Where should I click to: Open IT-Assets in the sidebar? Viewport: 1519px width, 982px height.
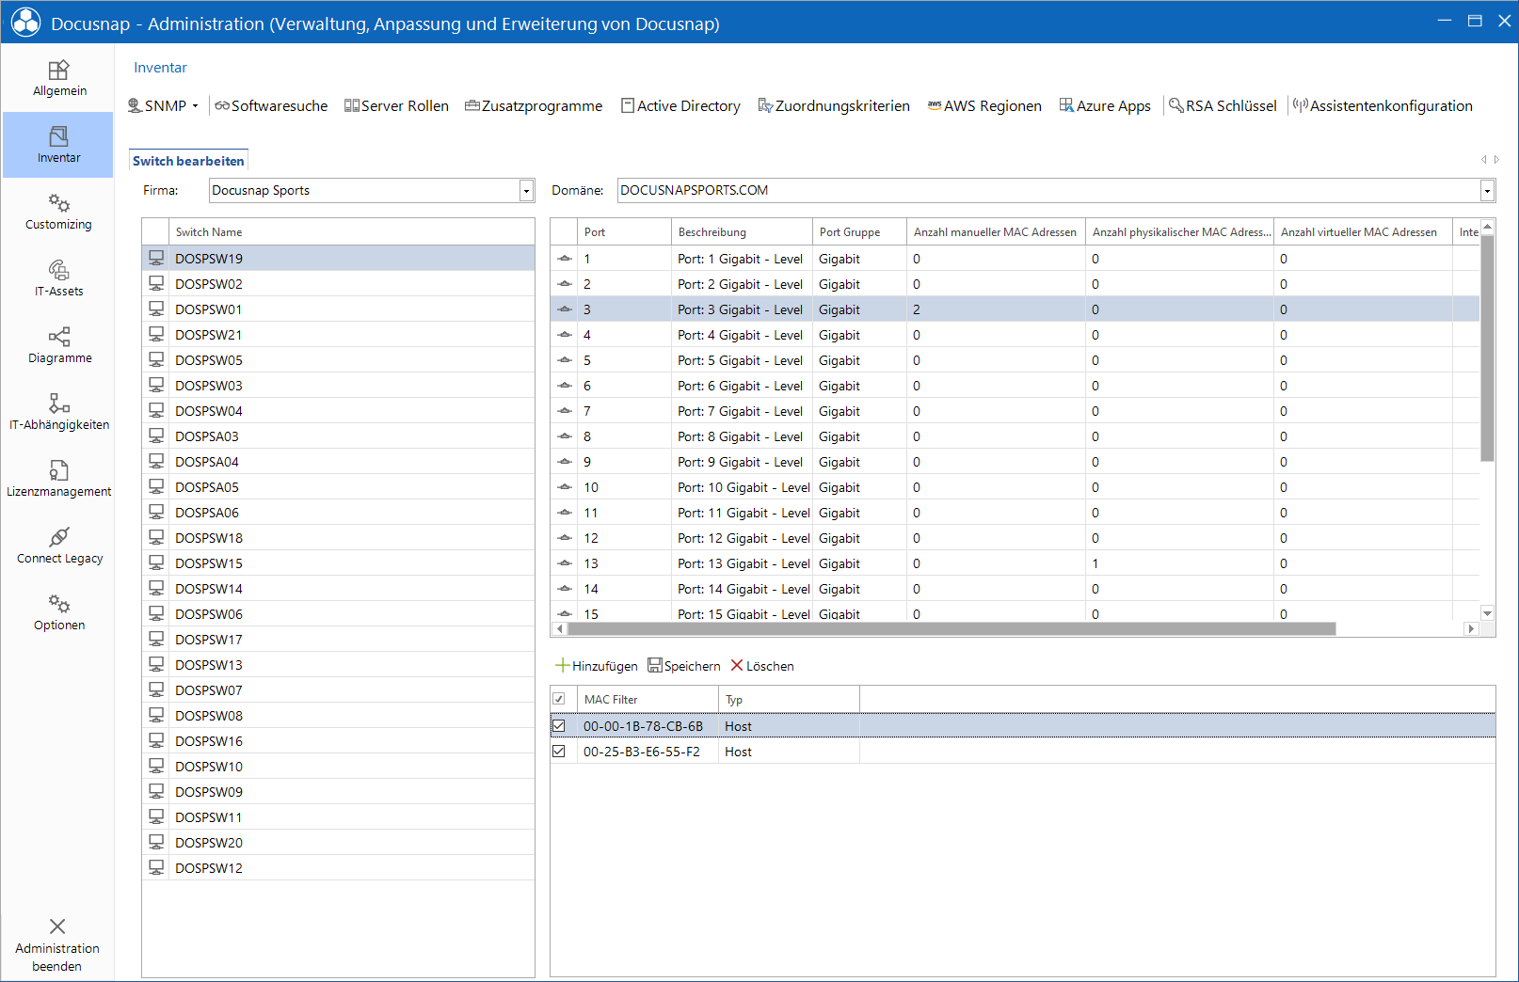point(58,278)
